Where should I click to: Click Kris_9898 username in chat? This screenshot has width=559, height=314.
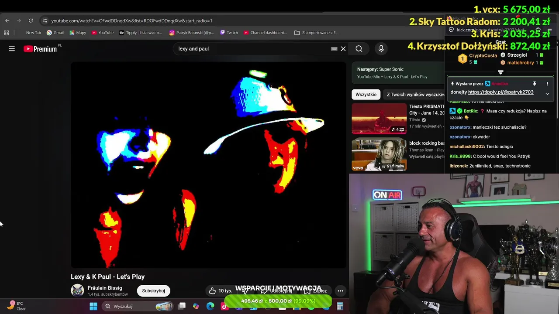pyautogui.click(x=460, y=156)
